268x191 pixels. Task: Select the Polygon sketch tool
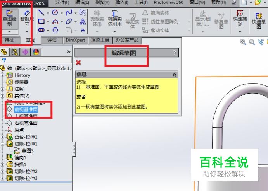click(x=55, y=30)
